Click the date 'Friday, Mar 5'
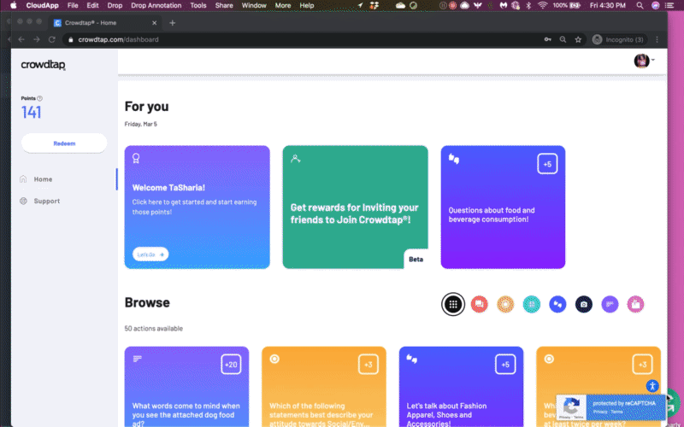Image resolution: width=684 pixels, height=427 pixels. pos(141,124)
